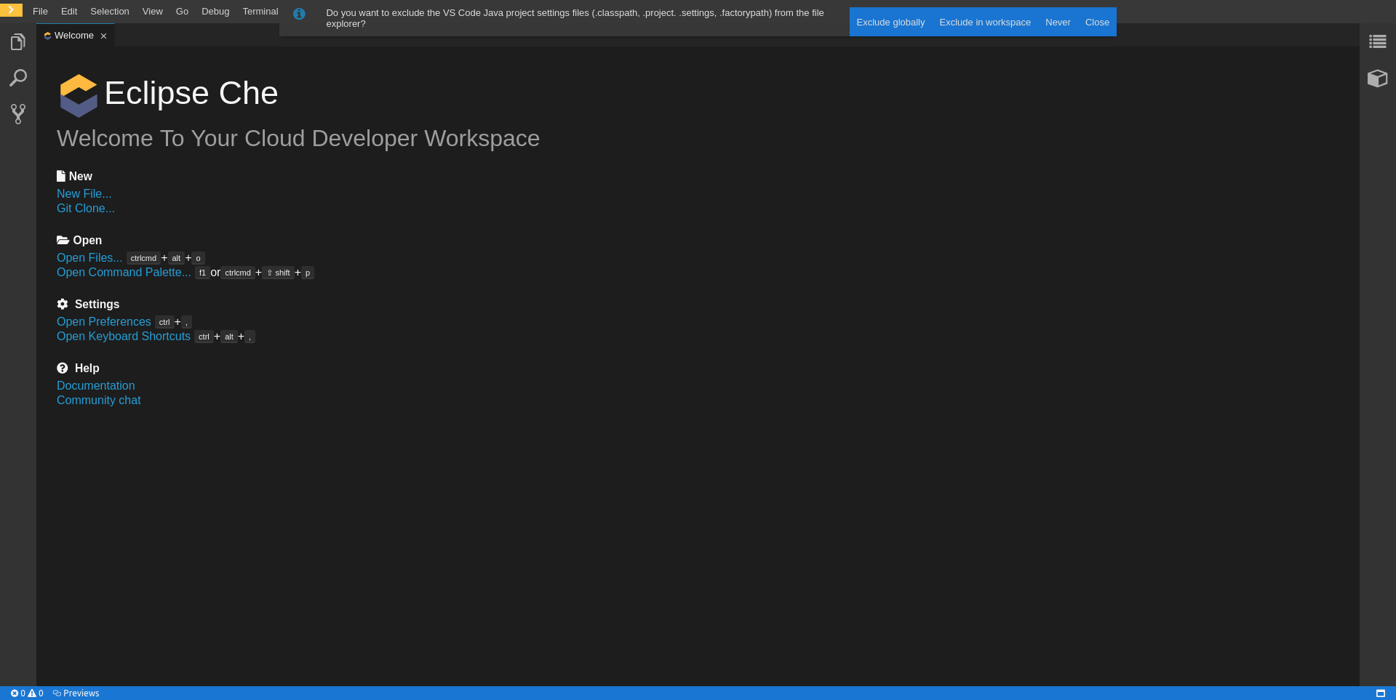Enable Exclude globally for Java project settings

pos(890,22)
